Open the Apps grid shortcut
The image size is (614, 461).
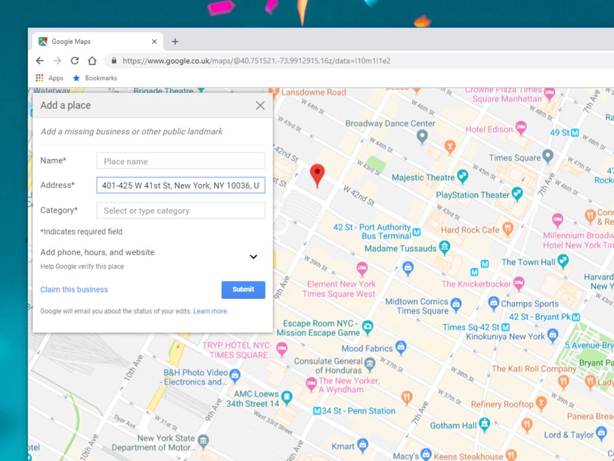point(38,78)
